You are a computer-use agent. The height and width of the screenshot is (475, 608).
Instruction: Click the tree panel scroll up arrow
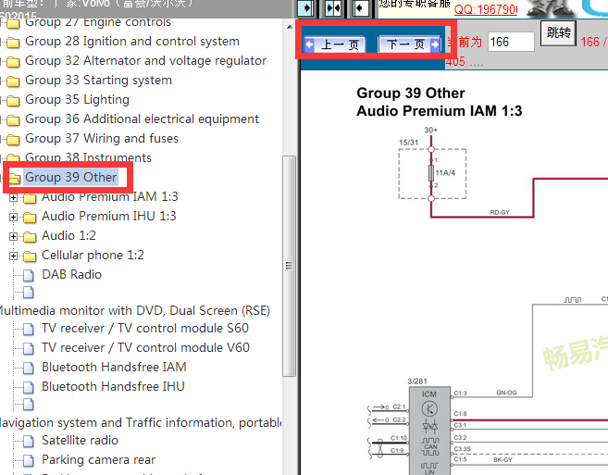[x=290, y=27]
